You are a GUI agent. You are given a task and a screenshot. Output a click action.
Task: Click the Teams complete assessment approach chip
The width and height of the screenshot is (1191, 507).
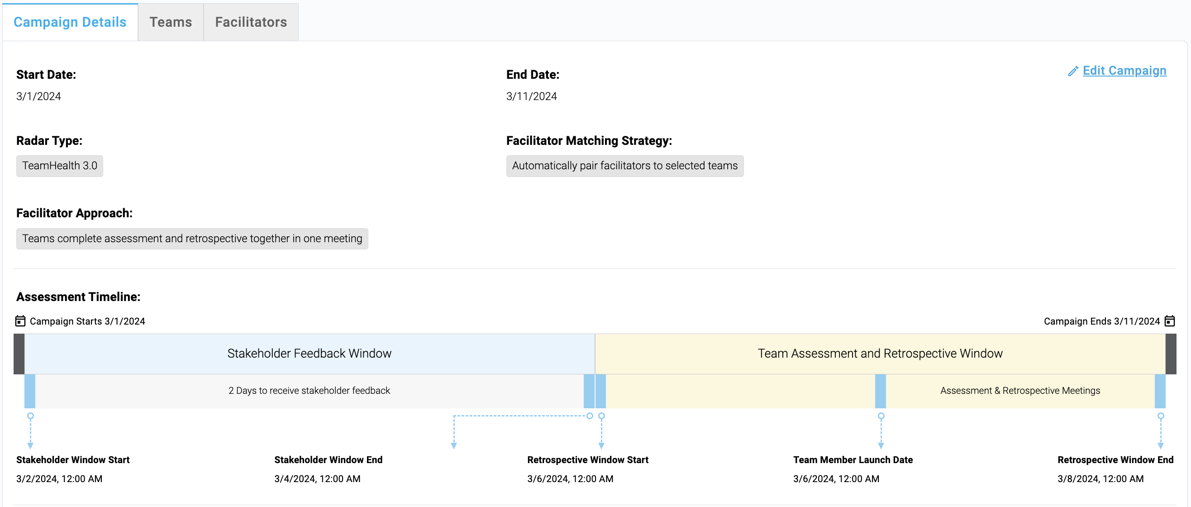[192, 239]
